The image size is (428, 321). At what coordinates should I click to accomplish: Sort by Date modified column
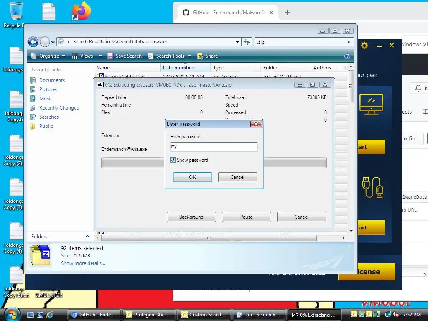pos(186,67)
